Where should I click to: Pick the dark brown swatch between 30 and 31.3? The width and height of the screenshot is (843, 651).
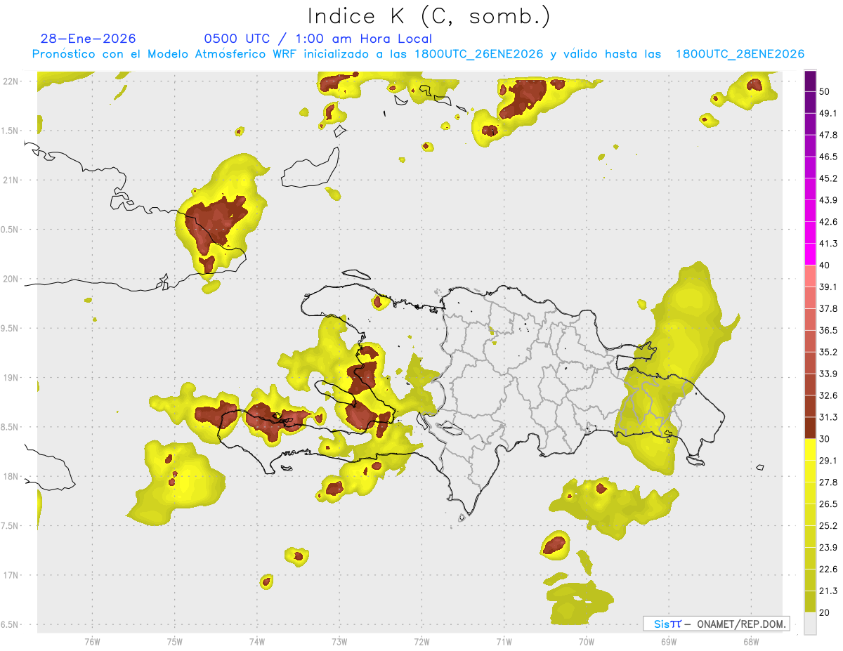(810, 428)
